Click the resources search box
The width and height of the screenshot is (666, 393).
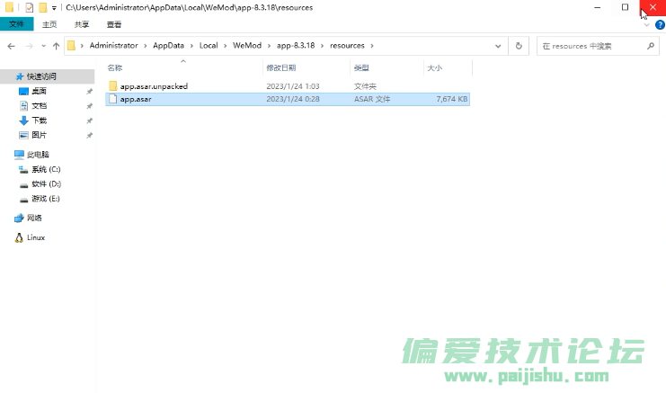click(x=598, y=46)
